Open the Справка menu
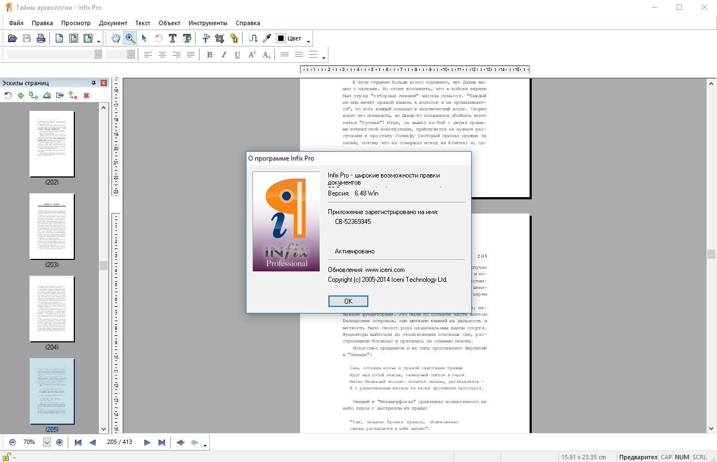This screenshot has width=717, height=462. tap(248, 23)
